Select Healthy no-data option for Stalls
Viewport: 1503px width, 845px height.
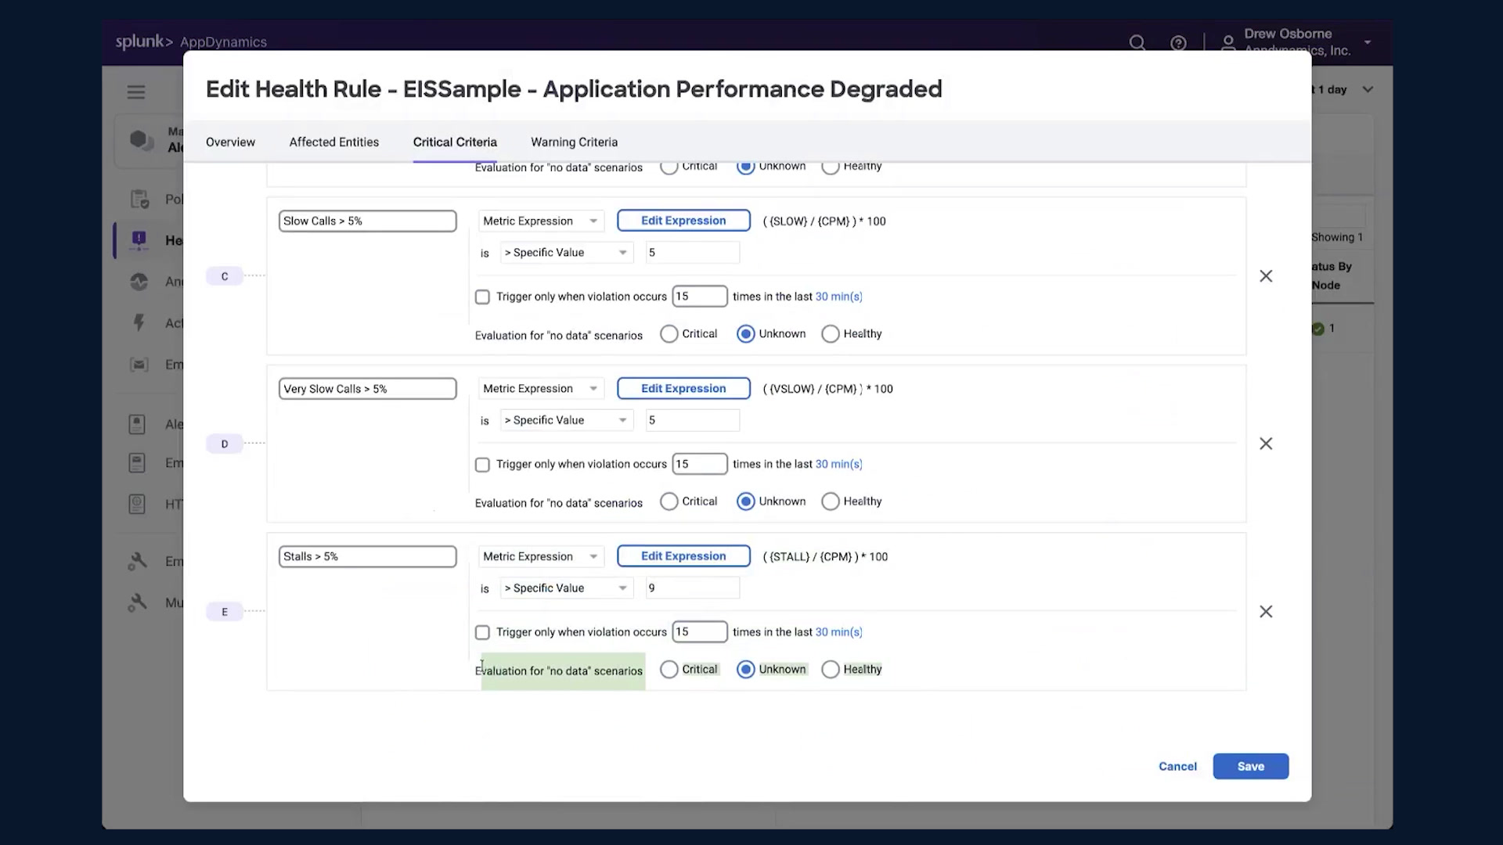click(x=831, y=670)
